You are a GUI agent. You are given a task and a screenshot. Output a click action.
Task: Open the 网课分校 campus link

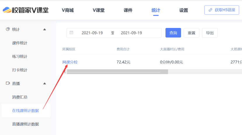tap(70, 62)
